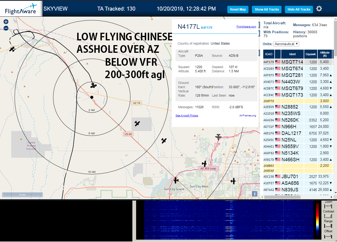
Task: Select the MSQT173 aircraft row
Action: point(298,95)
